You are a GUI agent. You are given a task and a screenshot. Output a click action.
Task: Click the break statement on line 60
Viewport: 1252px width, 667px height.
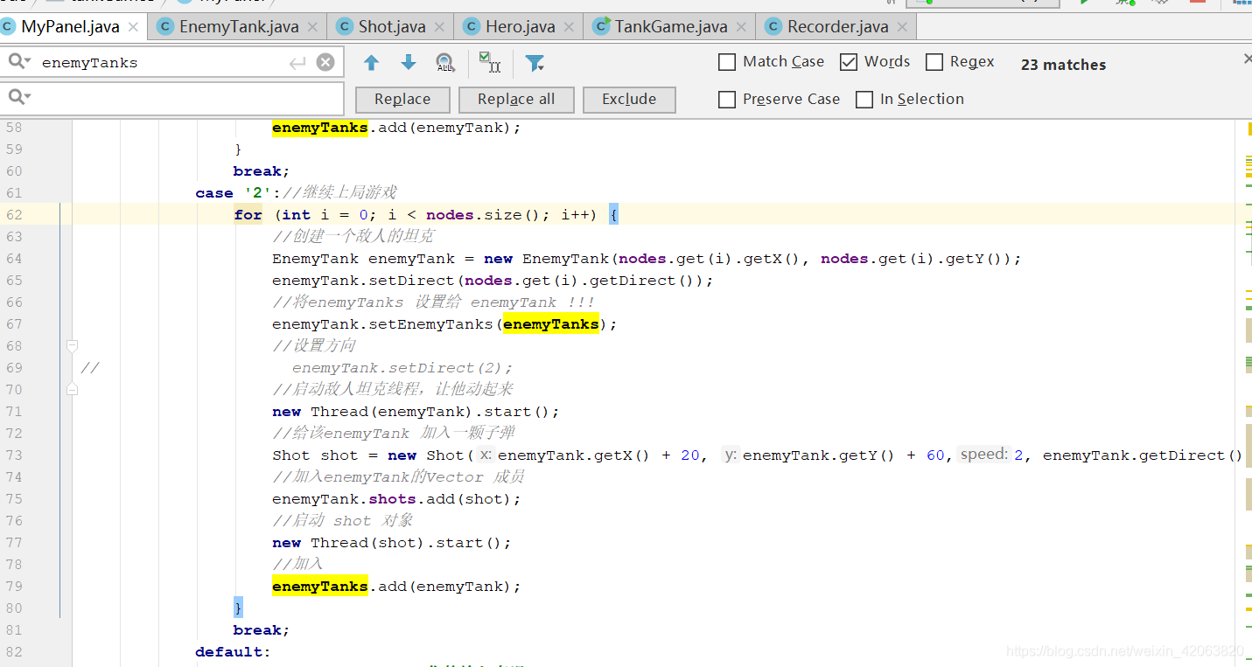pyautogui.click(x=262, y=171)
